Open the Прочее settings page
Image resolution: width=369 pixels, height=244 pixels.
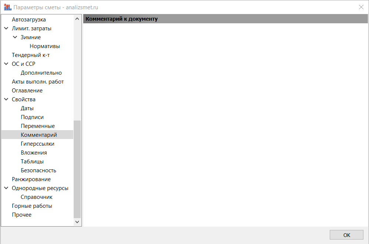coord(21,215)
